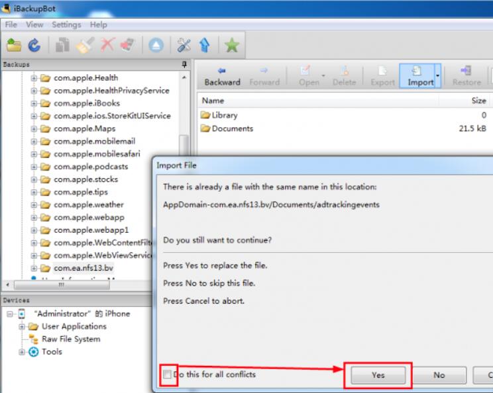Screen dimensions: 493x393
Task: Click No to skip this file
Action: tap(439, 375)
